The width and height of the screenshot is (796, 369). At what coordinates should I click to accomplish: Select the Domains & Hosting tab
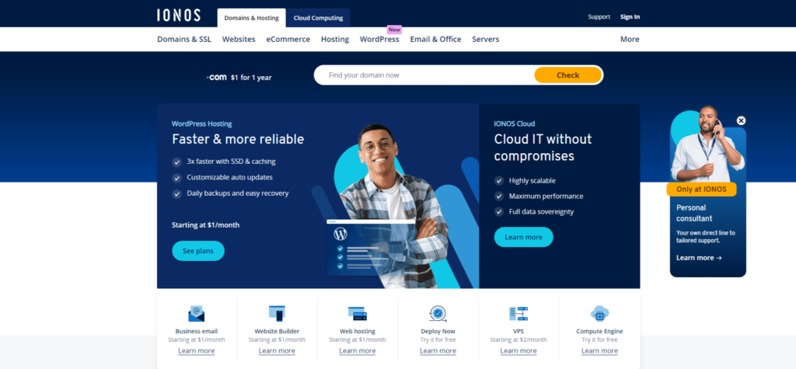(251, 18)
